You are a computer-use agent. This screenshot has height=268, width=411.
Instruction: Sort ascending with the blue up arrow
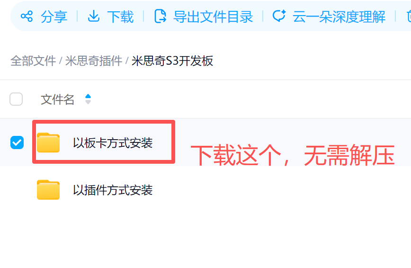point(88,96)
